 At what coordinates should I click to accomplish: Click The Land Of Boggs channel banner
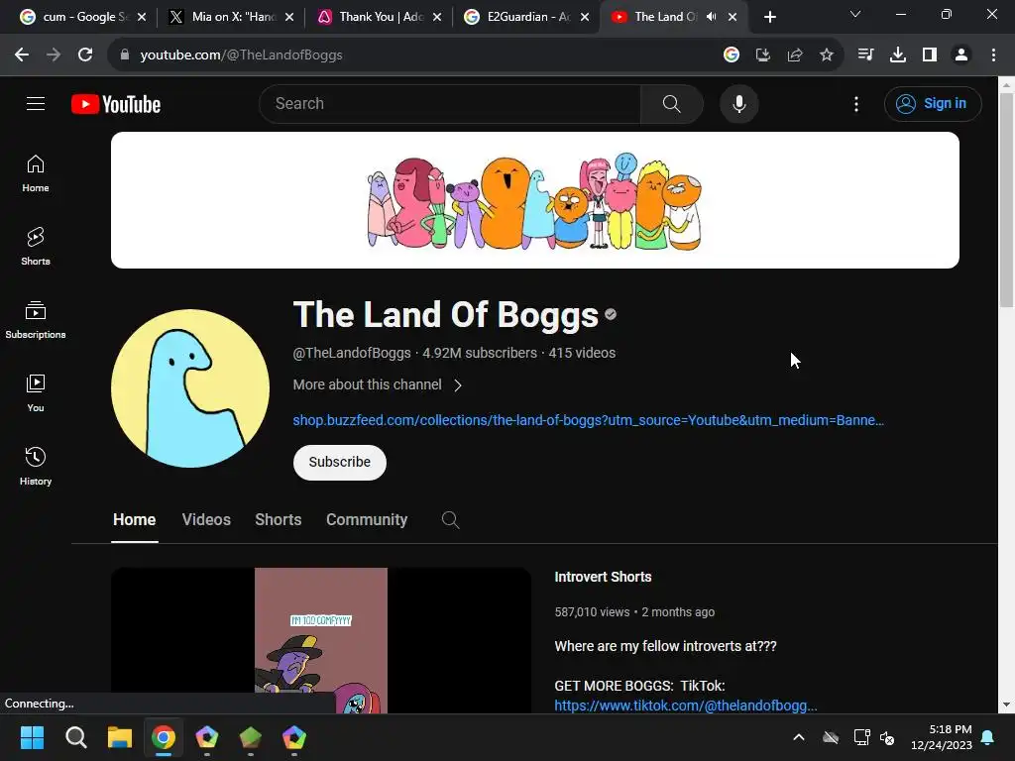(x=534, y=200)
